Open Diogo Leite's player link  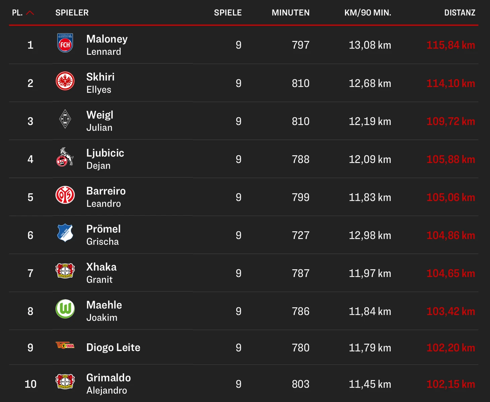point(113,347)
